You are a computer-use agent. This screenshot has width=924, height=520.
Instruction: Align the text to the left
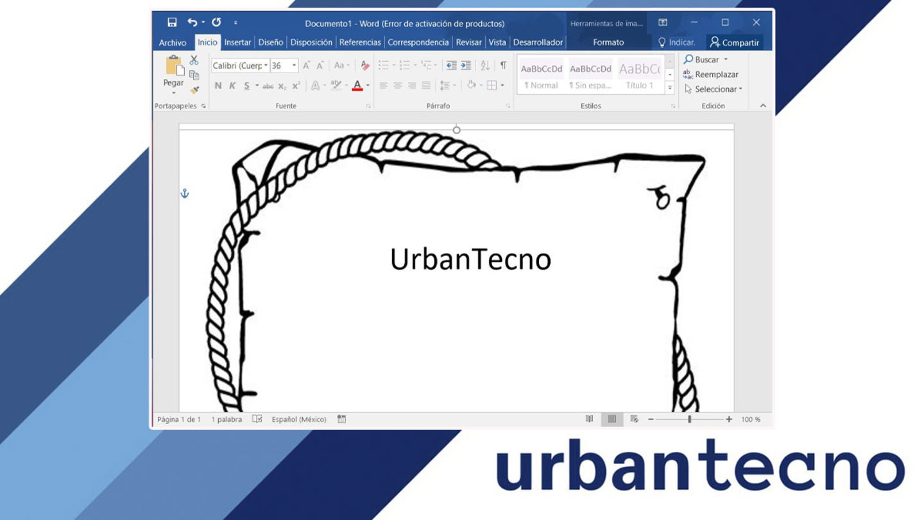click(384, 85)
